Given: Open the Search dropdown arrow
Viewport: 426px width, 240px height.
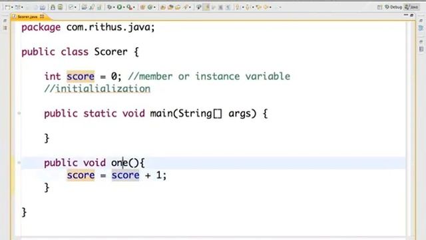Looking at the screenshot, I should coord(190,7).
